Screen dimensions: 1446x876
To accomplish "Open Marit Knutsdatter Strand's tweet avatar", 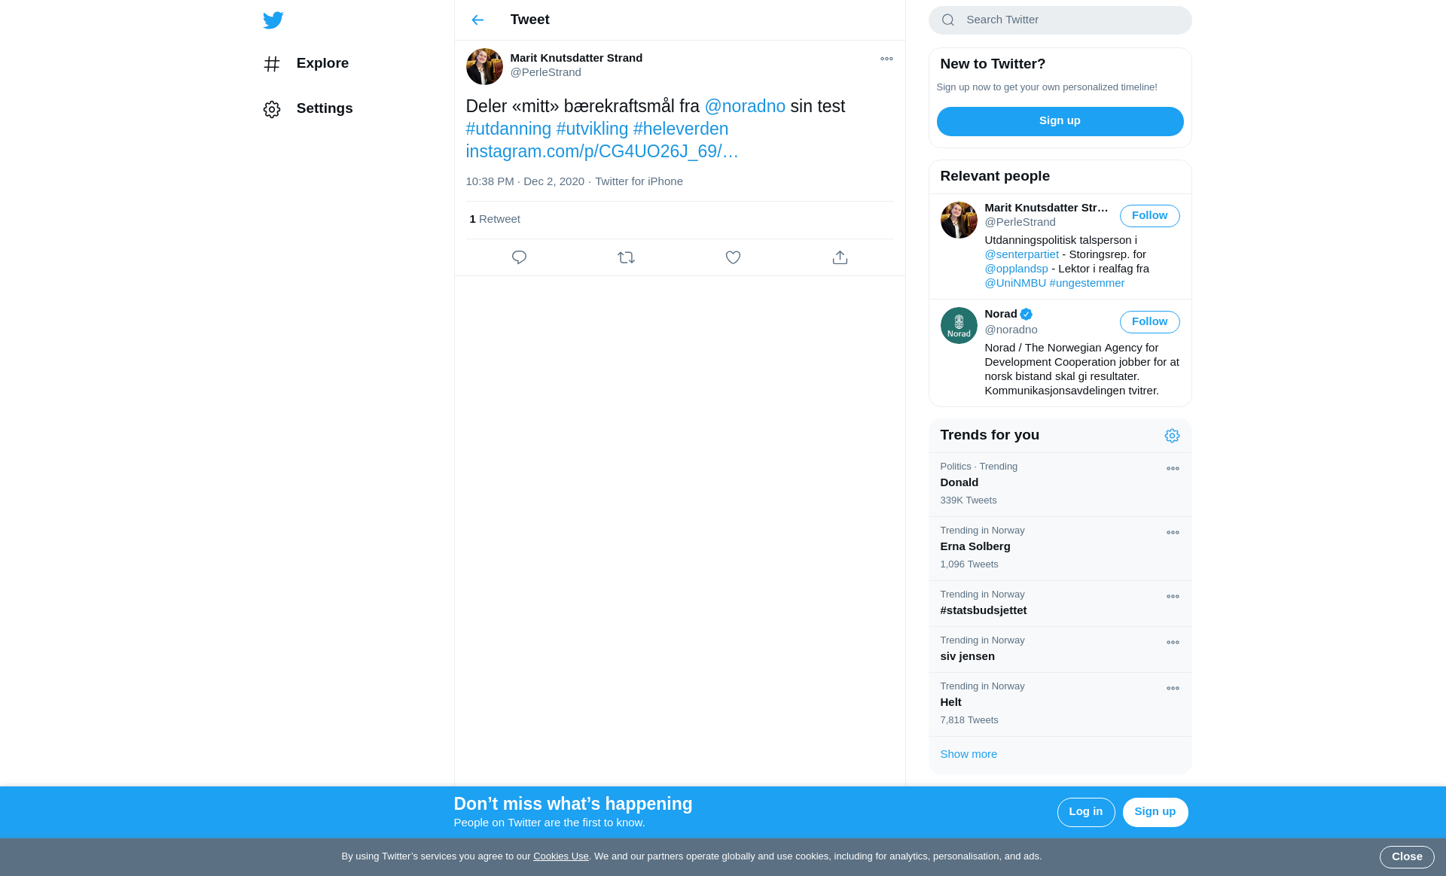I will 484,66.
